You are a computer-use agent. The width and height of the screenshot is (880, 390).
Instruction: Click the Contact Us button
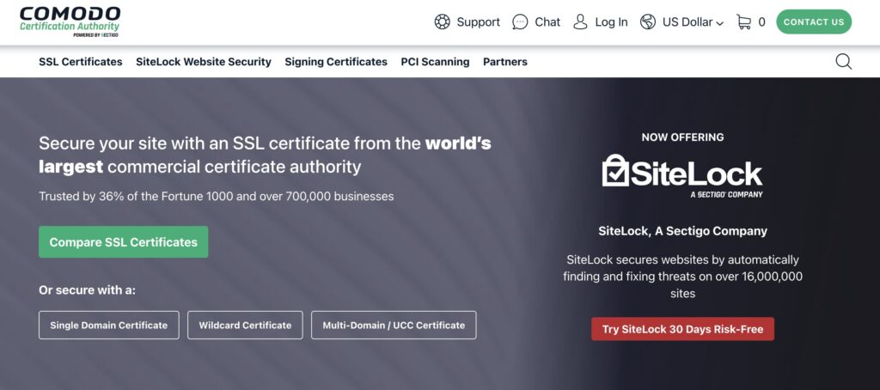[x=814, y=21]
